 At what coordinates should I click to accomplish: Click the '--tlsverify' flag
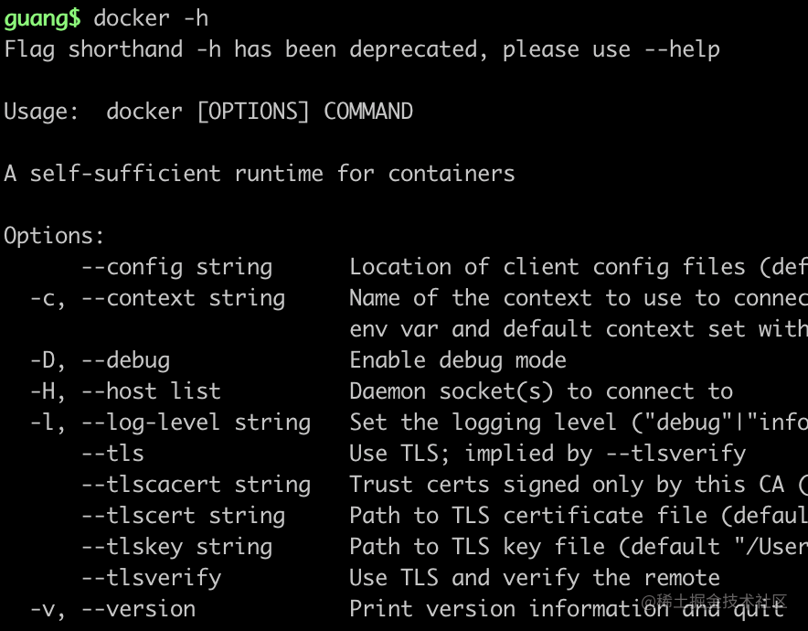(151, 578)
